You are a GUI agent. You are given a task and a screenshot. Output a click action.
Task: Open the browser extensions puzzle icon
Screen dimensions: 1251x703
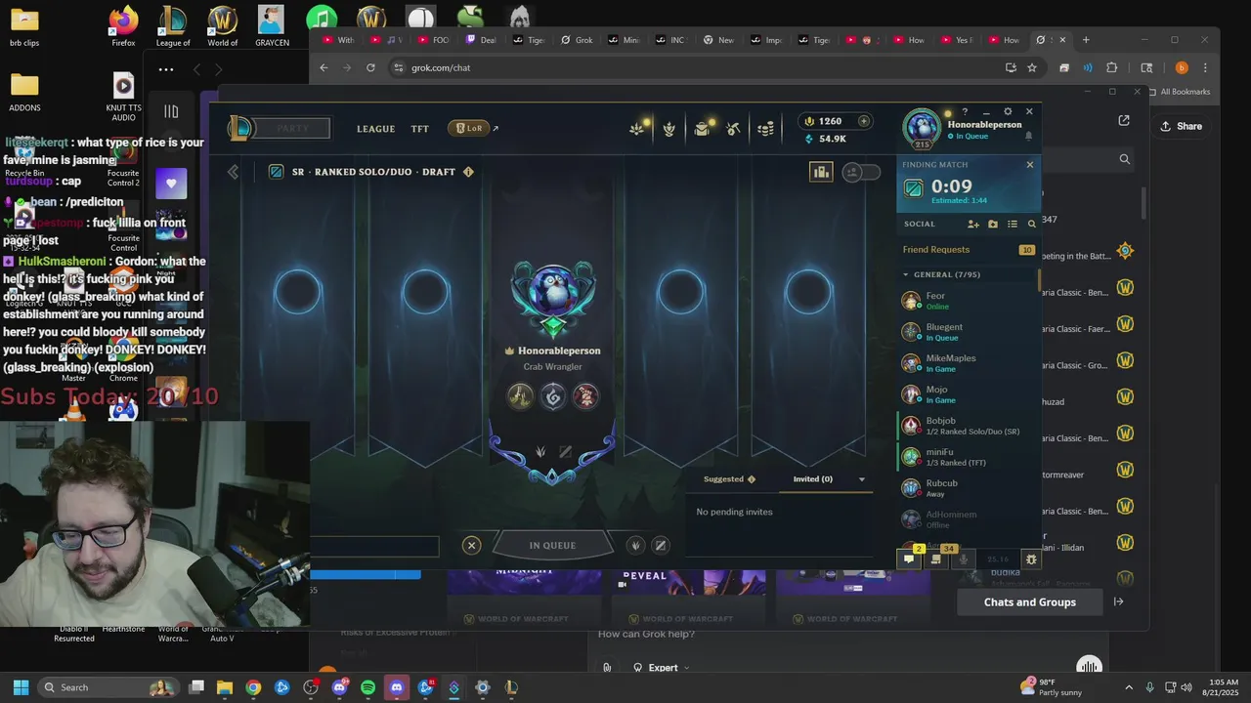click(1111, 67)
